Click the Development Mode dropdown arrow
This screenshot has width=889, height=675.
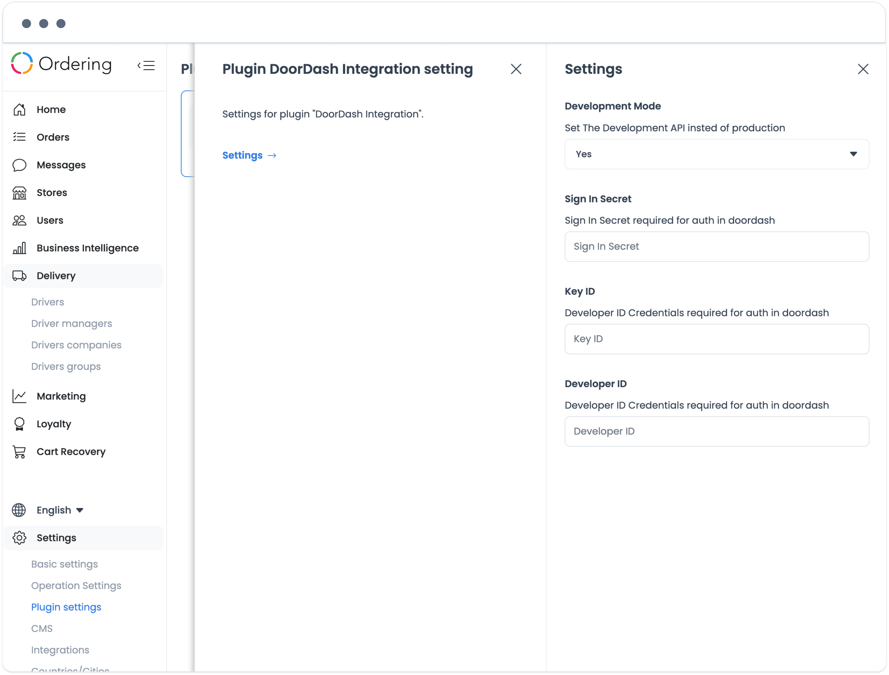pyautogui.click(x=853, y=154)
